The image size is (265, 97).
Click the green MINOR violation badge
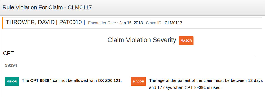pos(12,81)
